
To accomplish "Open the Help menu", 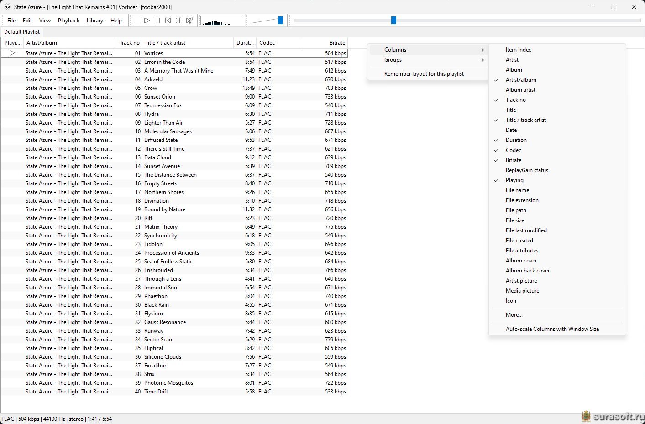I will [x=116, y=21].
